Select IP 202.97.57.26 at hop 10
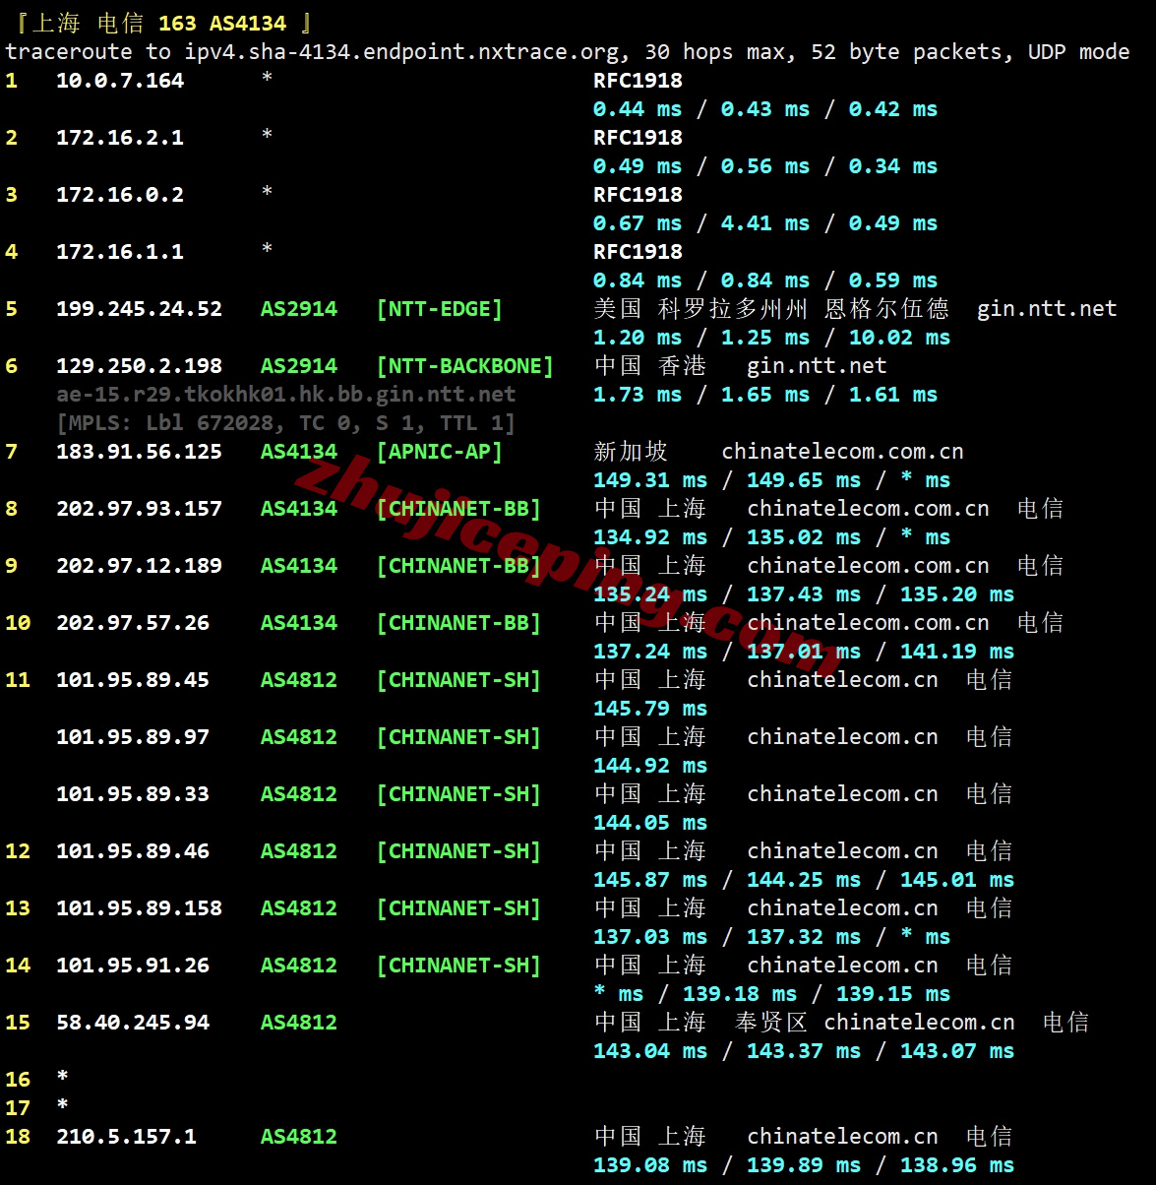Viewport: 1156px width, 1185px height. pyautogui.click(x=132, y=623)
